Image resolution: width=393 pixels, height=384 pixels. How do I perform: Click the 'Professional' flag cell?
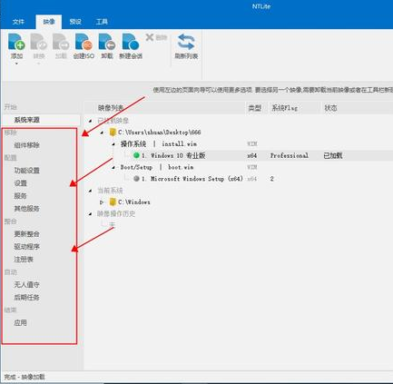pos(290,155)
